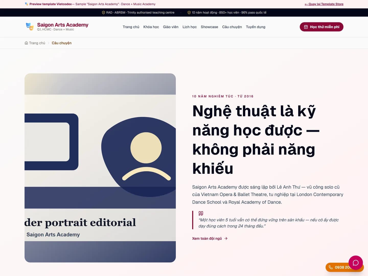Open the Khóa học menu item

151,27
